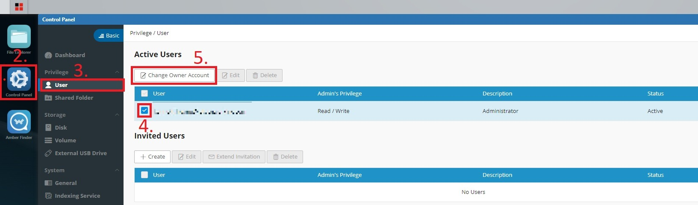Open External USB Drive settings
This screenshot has width=698, height=205.
[76, 153]
